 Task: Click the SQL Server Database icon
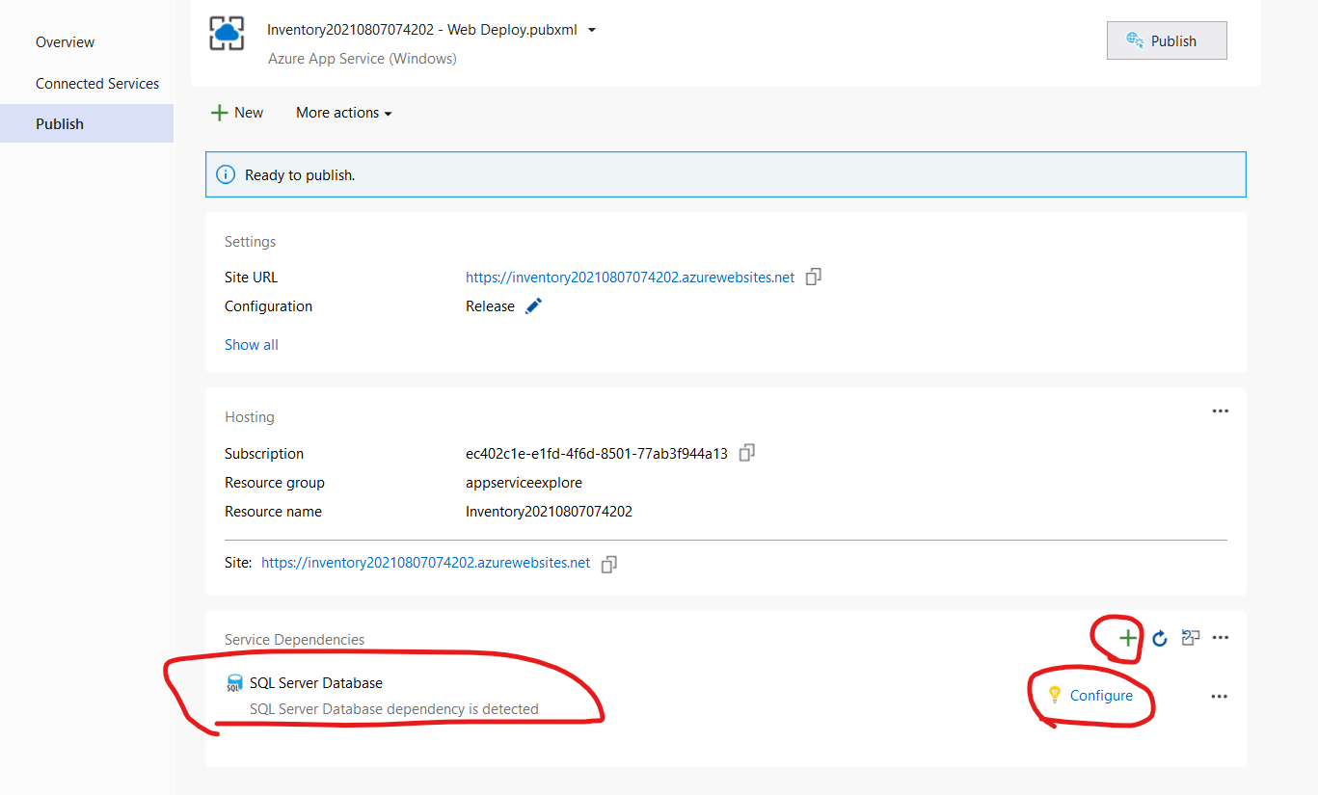233,683
